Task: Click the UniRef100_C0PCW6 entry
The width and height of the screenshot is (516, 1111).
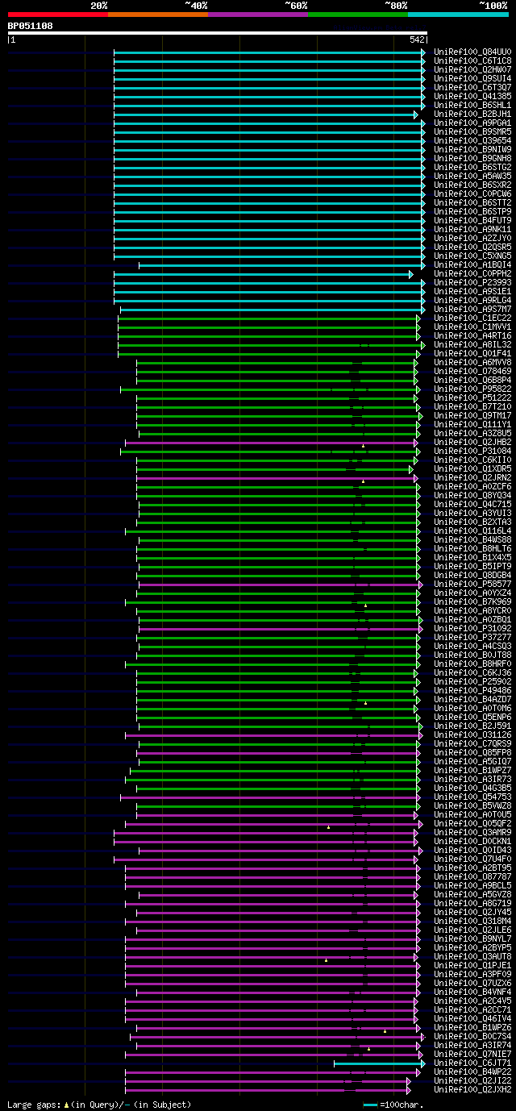Action: tap(472, 193)
